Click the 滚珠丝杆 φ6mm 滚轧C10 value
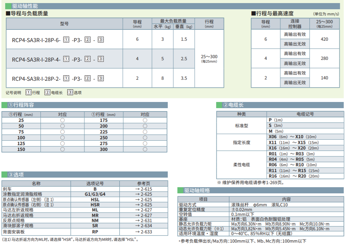The height and width of the screenshot is (244, 345). pyautogui.click(x=259, y=205)
